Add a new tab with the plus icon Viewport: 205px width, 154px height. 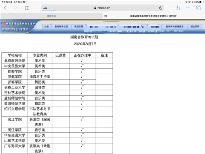[x=188, y=8]
